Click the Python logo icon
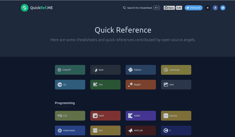 tap(130, 70)
